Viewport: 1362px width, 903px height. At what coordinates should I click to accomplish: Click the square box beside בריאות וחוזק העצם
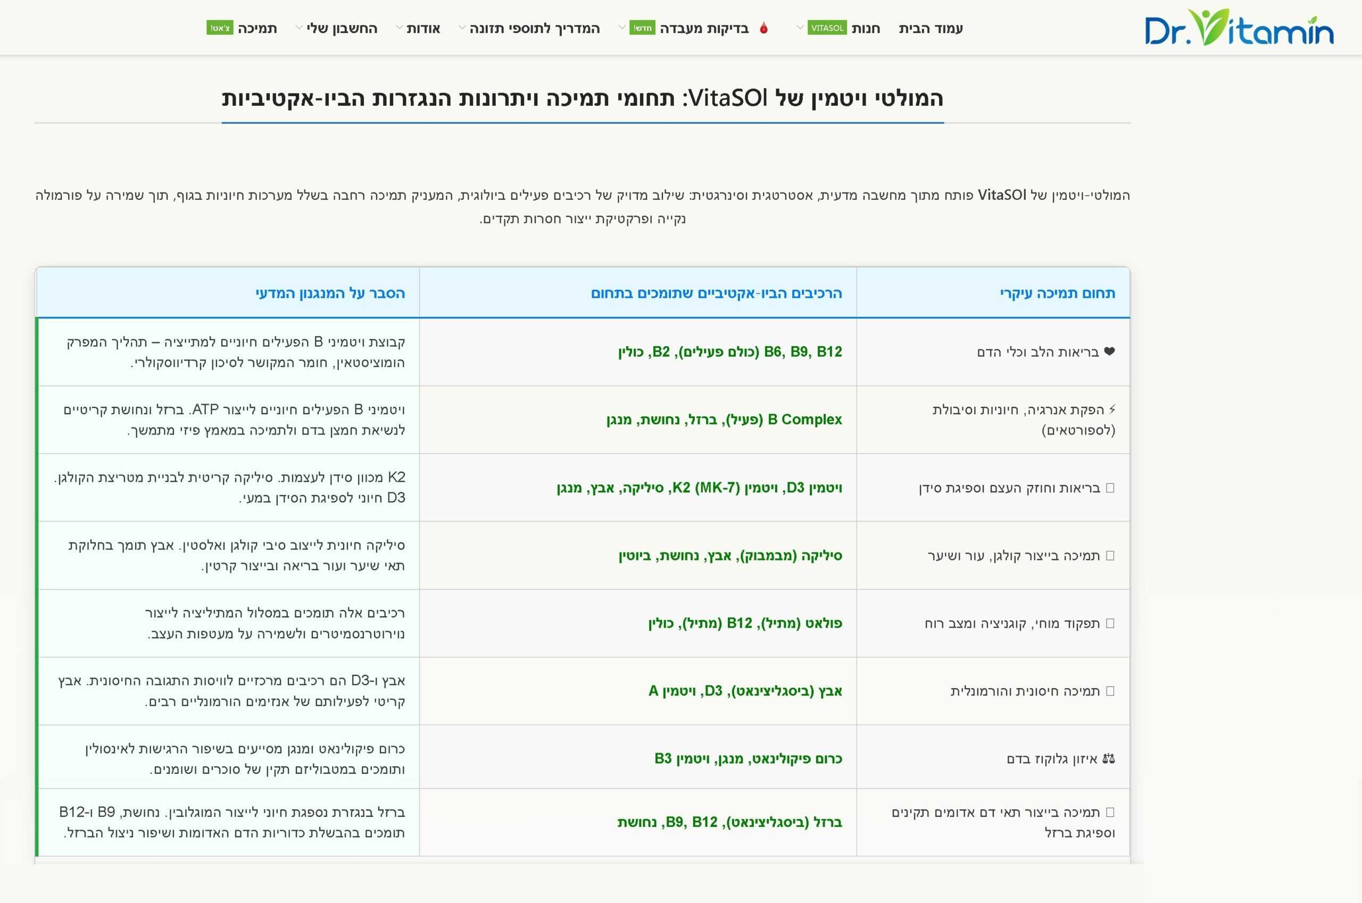[1110, 488]
